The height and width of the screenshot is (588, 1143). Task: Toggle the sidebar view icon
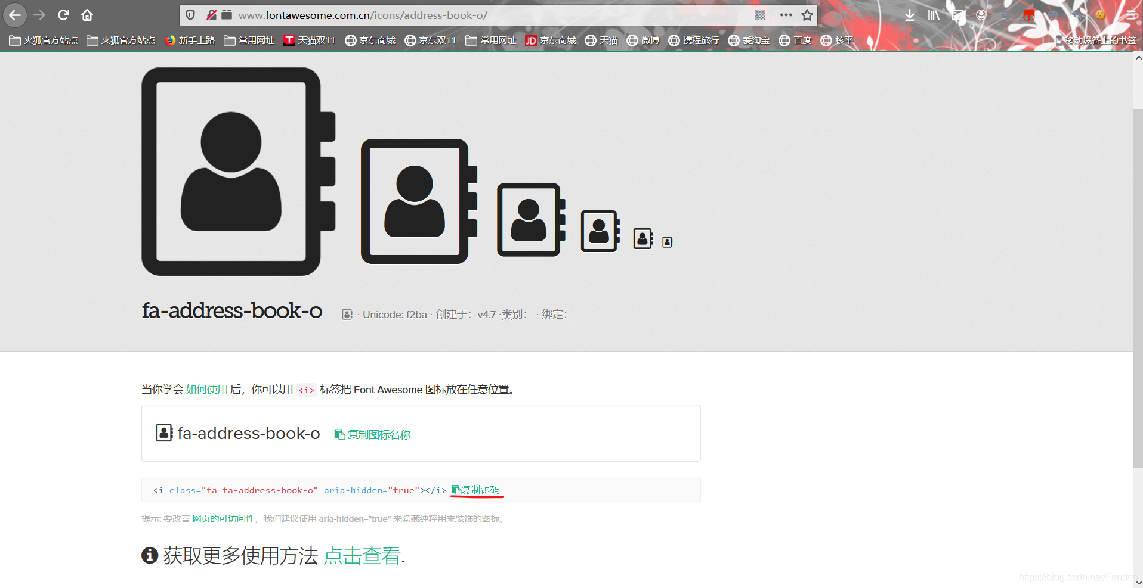tap(958, 15)
